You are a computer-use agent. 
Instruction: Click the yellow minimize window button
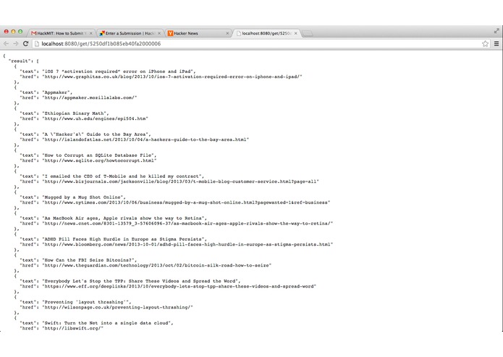point(13,31)
